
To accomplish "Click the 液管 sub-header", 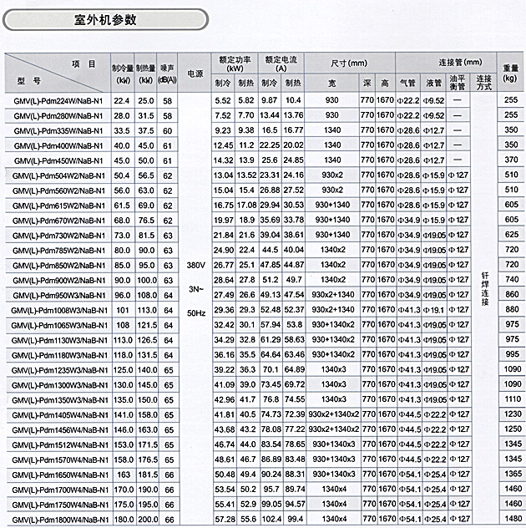I will pos(433,83).
